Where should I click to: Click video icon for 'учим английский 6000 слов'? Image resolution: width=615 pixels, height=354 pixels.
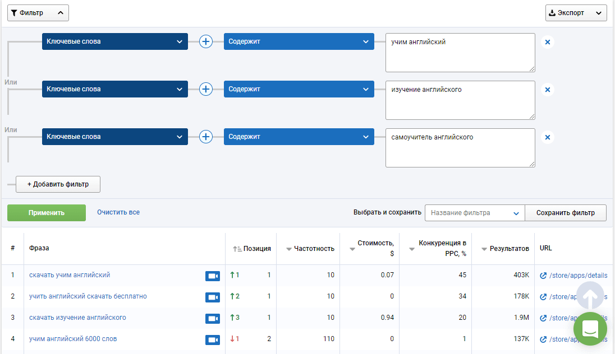tap(213, 339)
